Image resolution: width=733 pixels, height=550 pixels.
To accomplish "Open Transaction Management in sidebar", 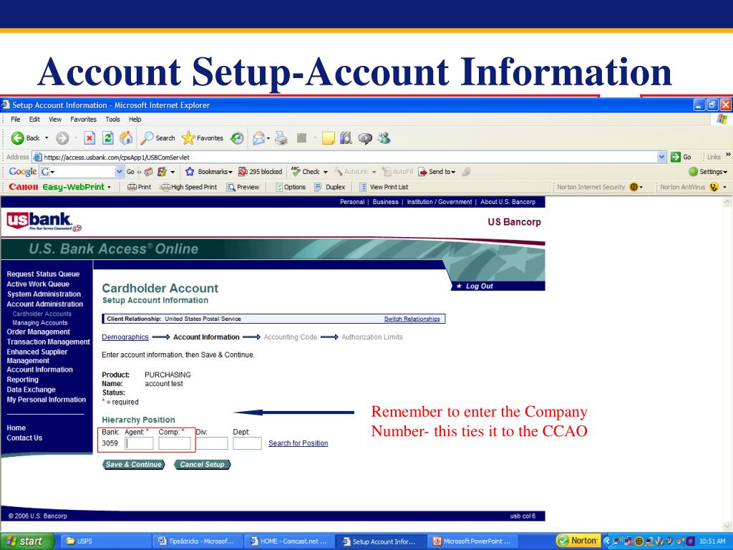I will point(49,342).
